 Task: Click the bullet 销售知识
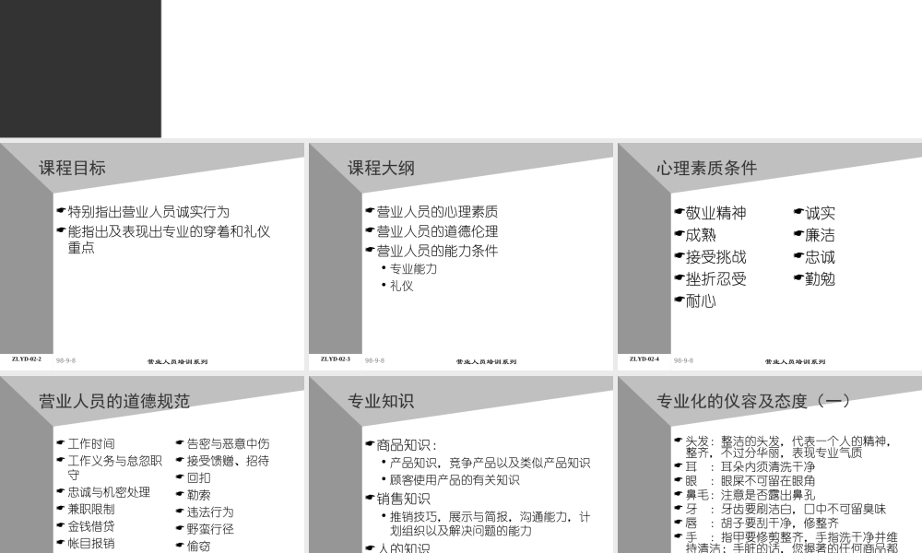404,499
